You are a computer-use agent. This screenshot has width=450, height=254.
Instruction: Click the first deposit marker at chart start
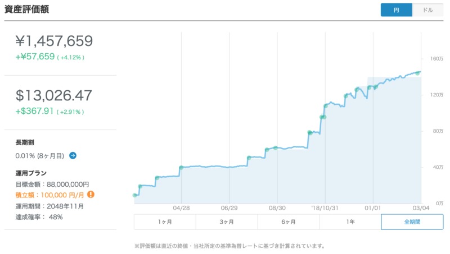[134, 195]
